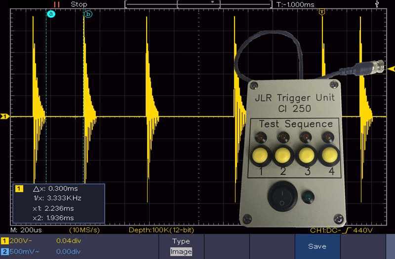The width and height of the screenshot is (395, 259).
Task: Click the 1/x: 3.333KHz reading
Action: click(x=57, y=198)
